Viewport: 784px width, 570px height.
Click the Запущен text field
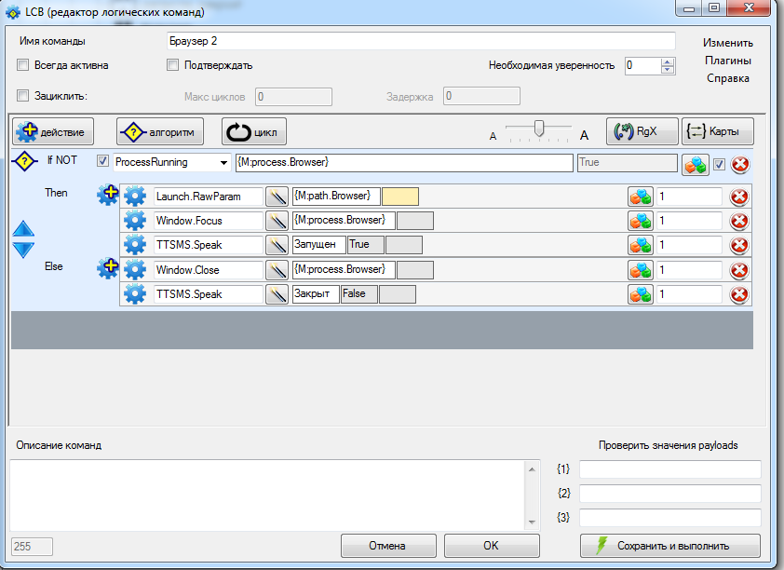pos(318,245)
